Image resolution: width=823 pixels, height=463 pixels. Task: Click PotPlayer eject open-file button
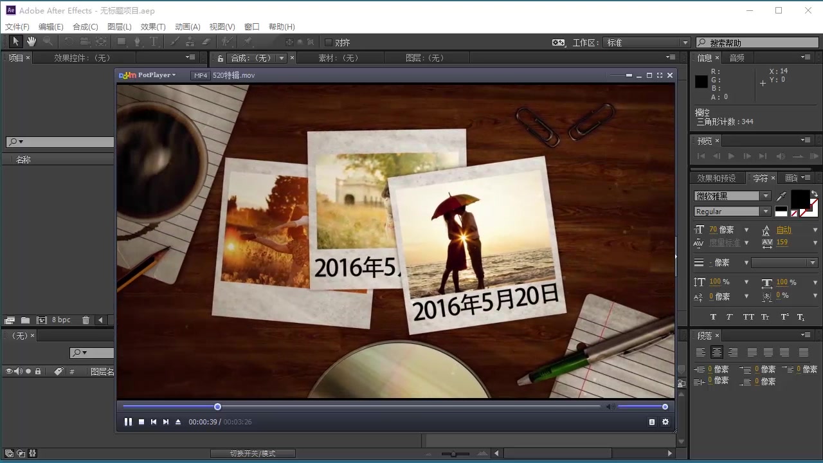pos(178,422)
